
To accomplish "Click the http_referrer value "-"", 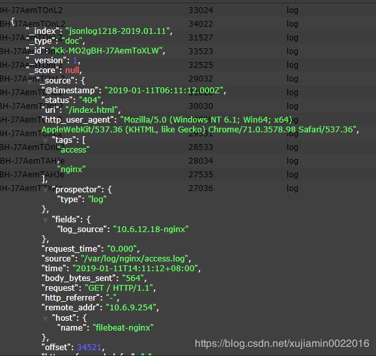I will coord(111,298).
